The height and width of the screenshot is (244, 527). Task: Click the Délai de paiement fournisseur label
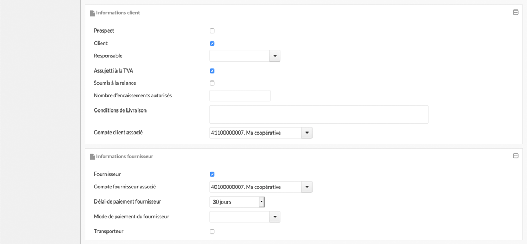tap(128, 201)
